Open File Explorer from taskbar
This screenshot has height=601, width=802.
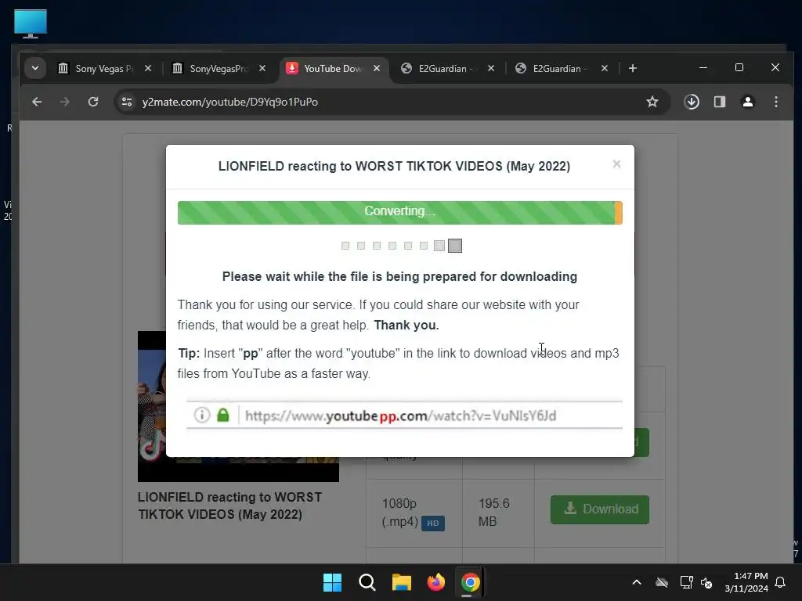(x=402, y=582)
